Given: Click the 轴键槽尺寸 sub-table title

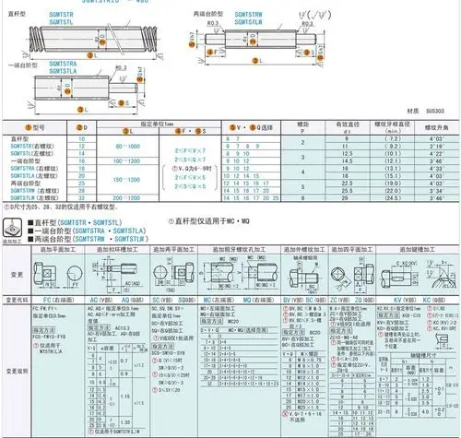Looking at the screenshot, I should click(x=423, y=355).
